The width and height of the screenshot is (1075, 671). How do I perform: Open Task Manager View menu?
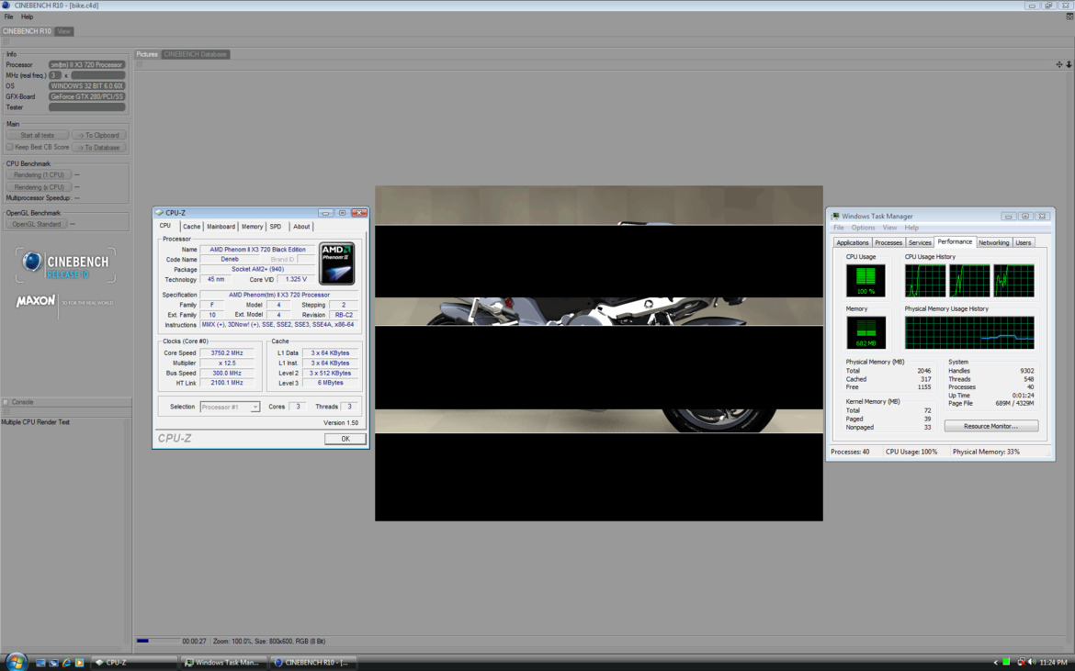pos(890,228)
